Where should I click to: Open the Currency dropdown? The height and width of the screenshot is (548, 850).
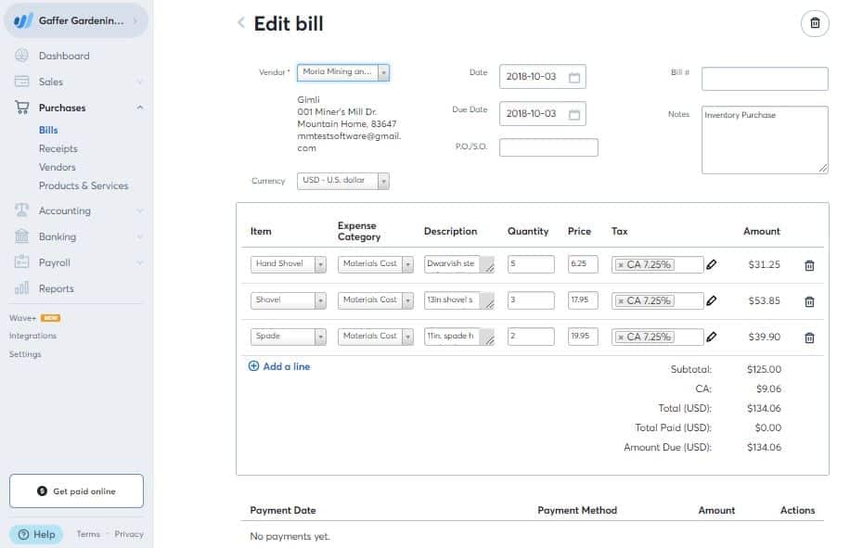pos(383,181)
